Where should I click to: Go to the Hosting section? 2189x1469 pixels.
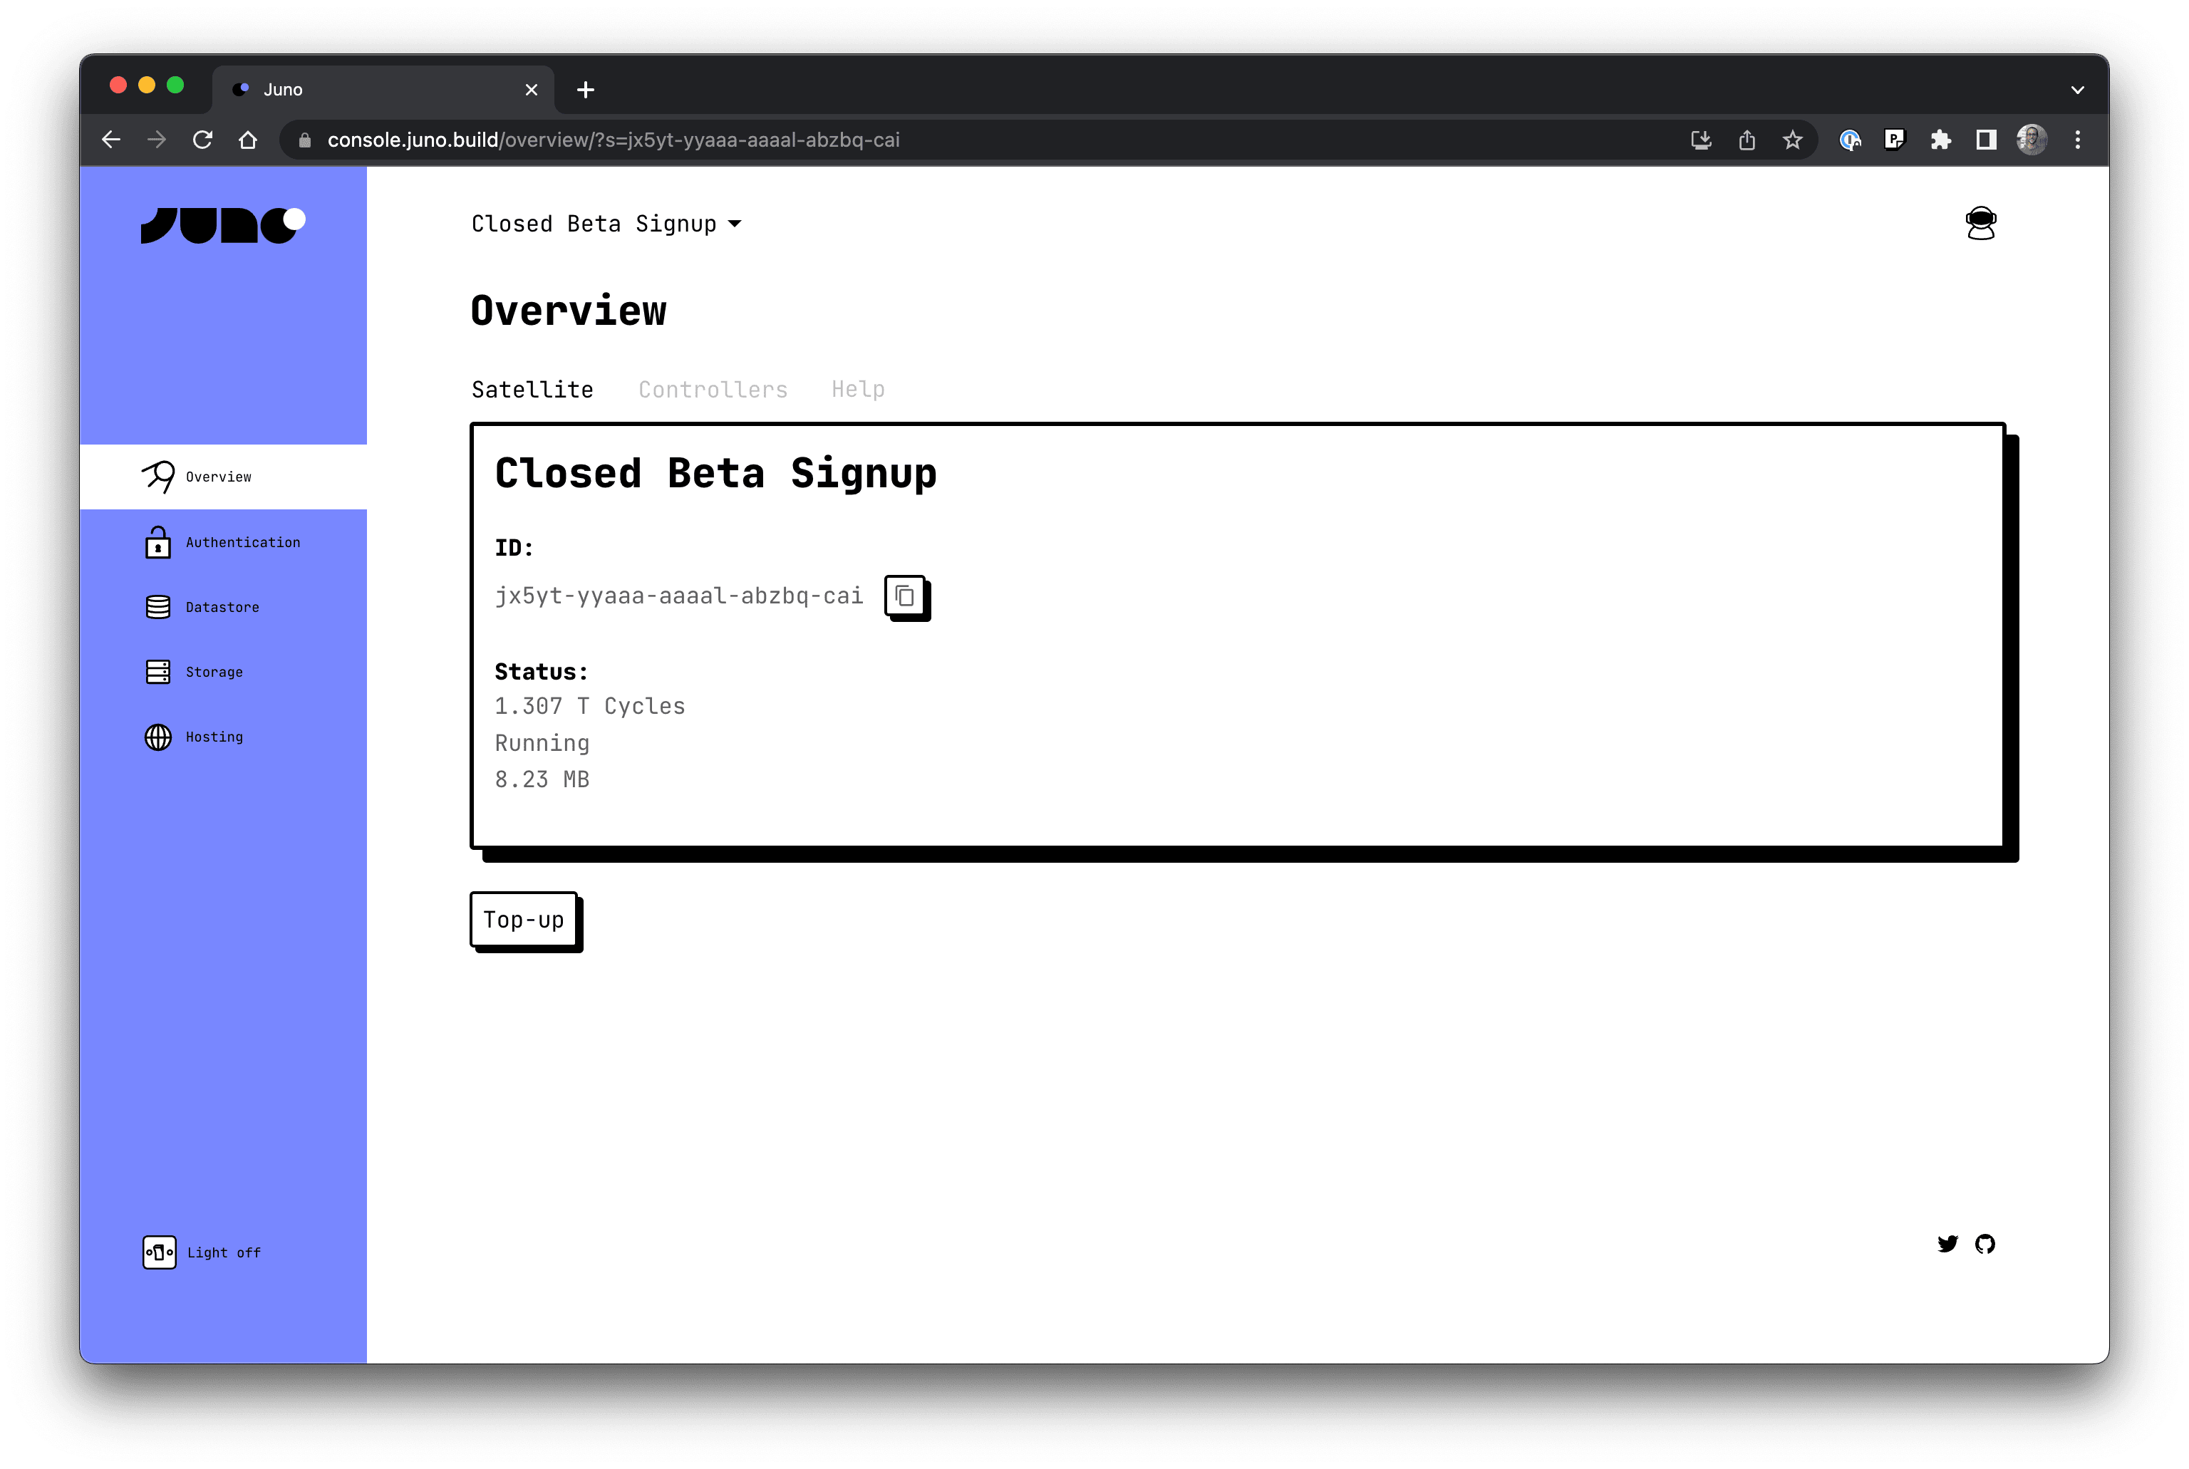213,737
